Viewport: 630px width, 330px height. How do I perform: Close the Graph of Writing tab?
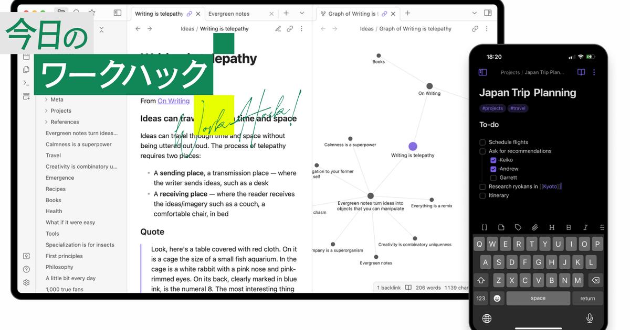tap(393, 14)
